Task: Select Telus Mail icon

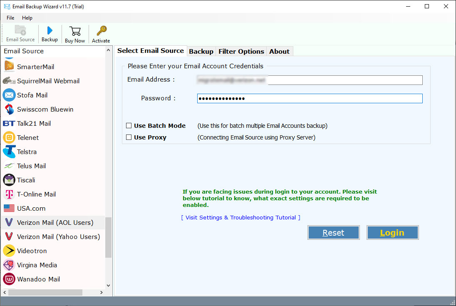Action: [x=9, y=166]
